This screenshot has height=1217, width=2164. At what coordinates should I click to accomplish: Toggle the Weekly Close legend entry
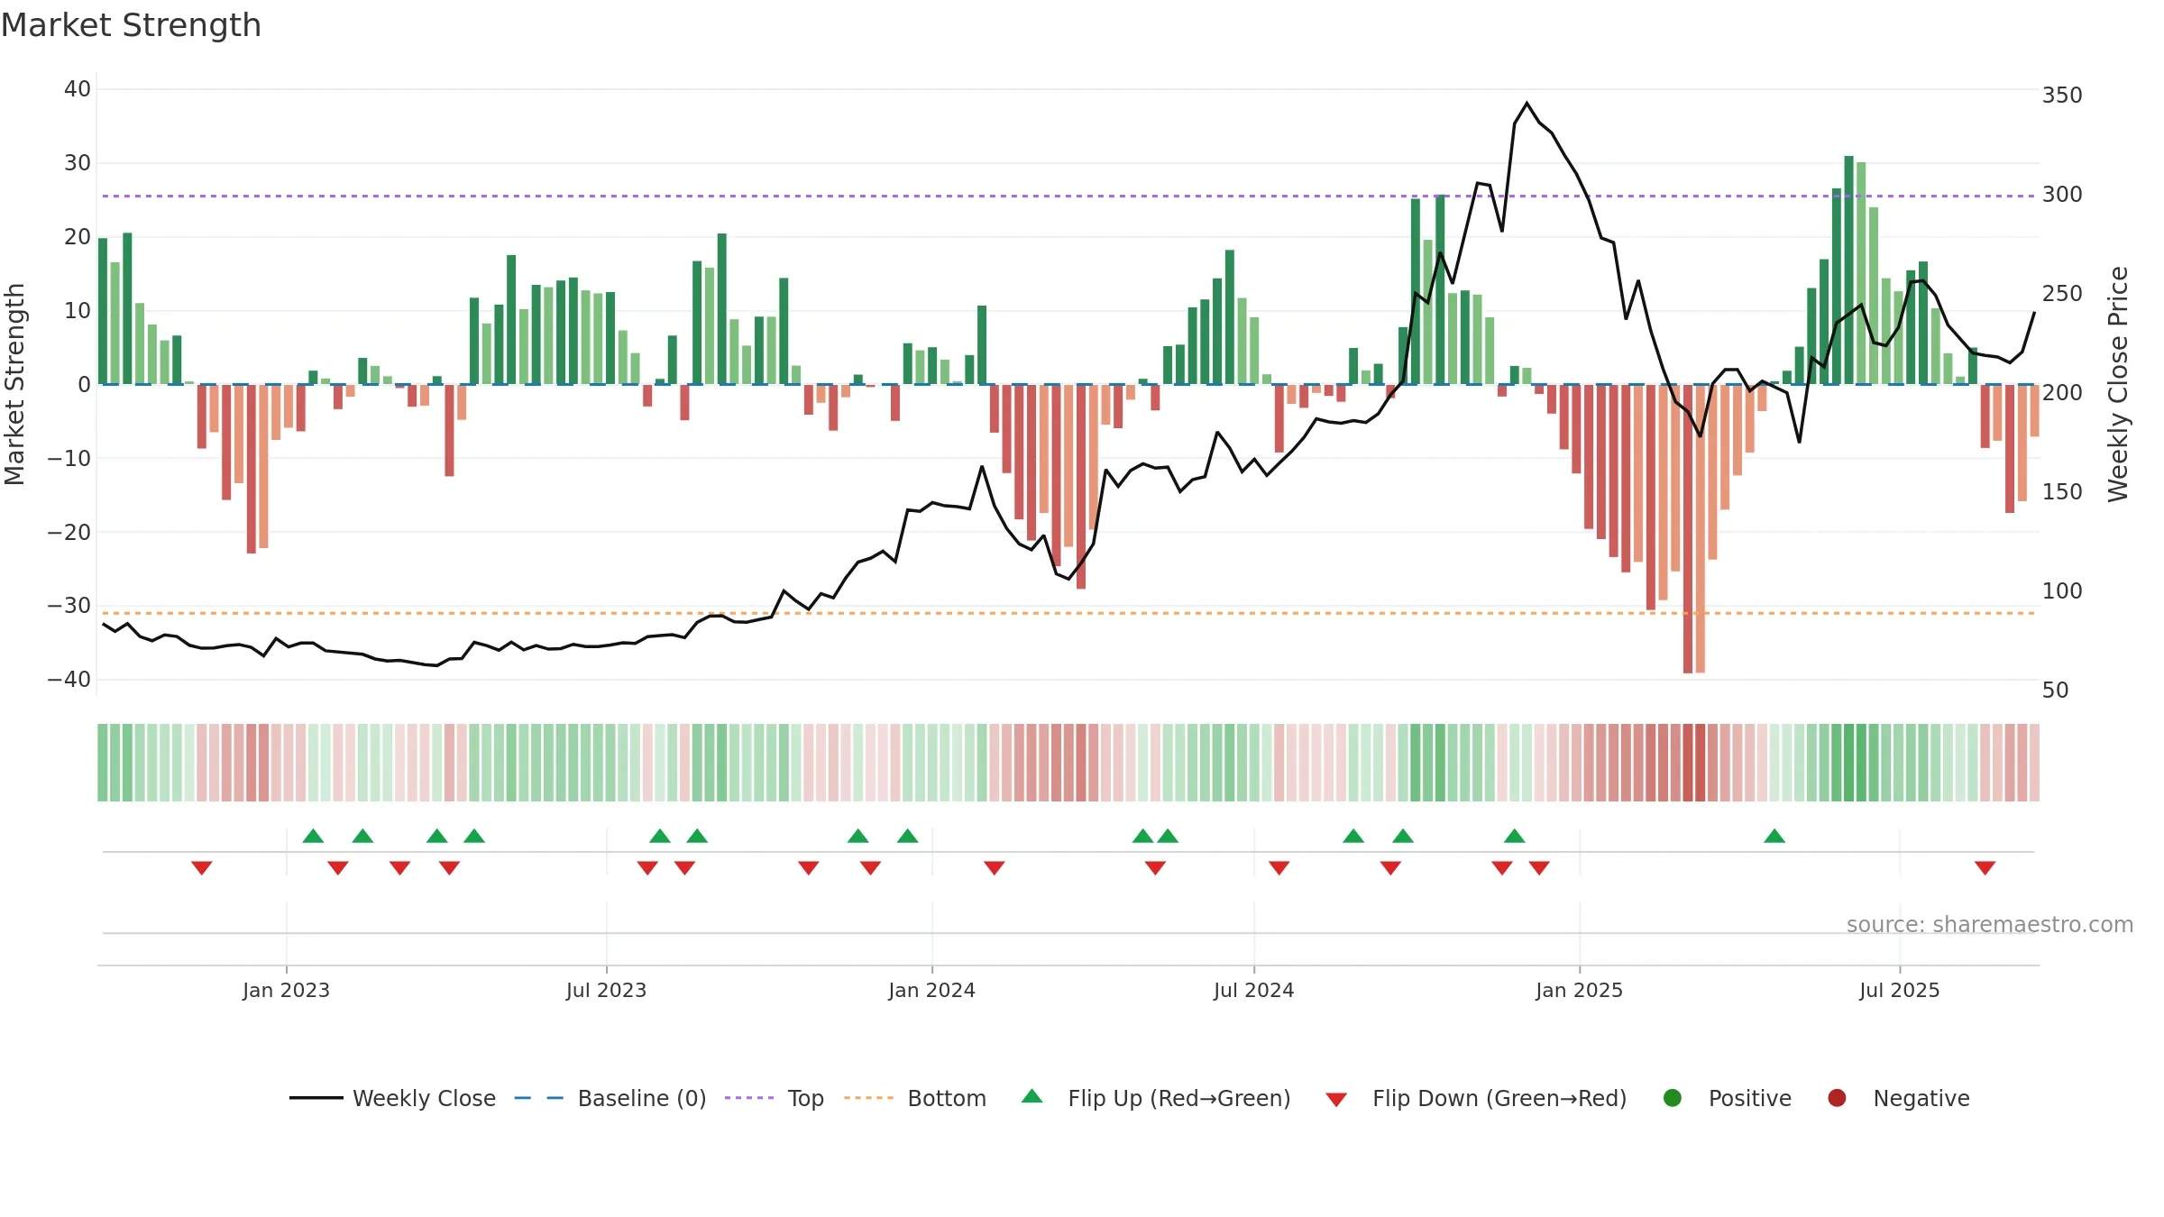392,1098
